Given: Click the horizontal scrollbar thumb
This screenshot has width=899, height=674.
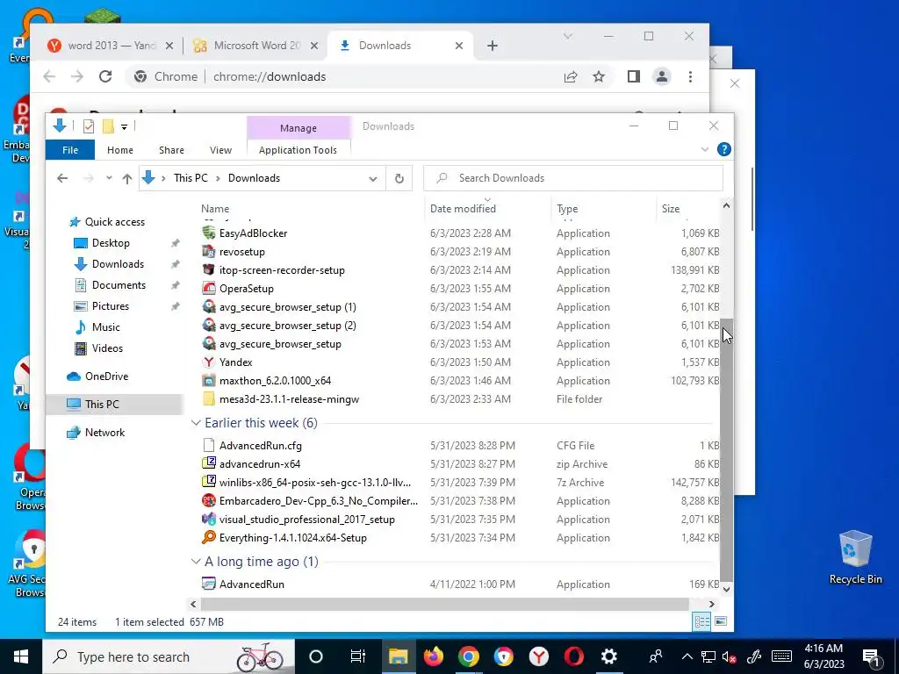Looking at the screenshot, I should [x=445, y=604].
